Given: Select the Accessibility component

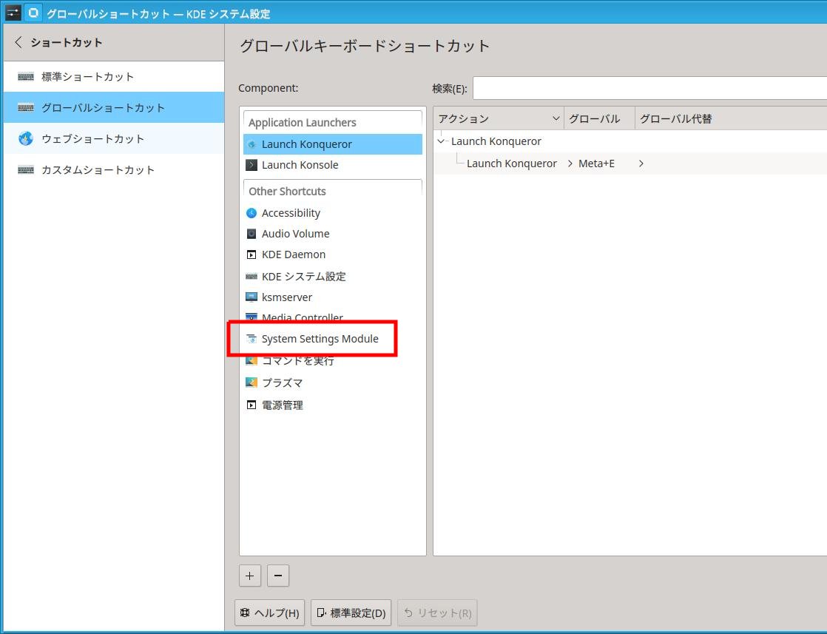Looking at the screenshot, I should click(333, 213).
